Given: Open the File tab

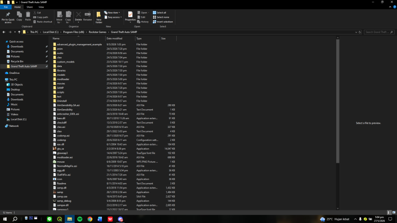Looking at the screenshot, I should (5, 7).
